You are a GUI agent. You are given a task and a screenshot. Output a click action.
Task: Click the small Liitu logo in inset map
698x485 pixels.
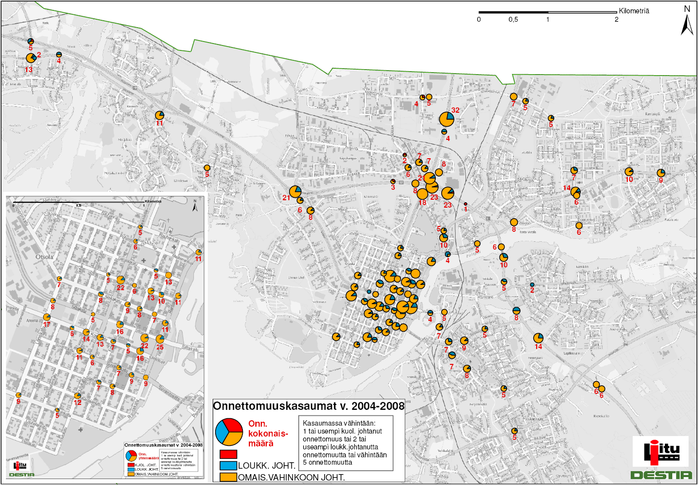click(20, 466)
